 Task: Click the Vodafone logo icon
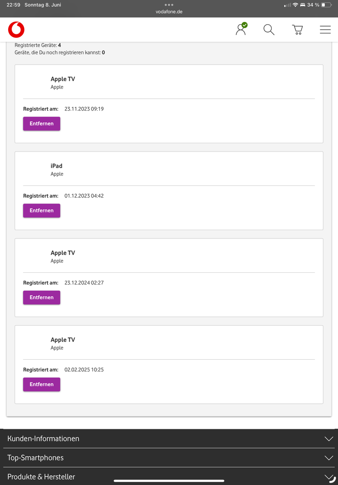click(x=16, y=30)
